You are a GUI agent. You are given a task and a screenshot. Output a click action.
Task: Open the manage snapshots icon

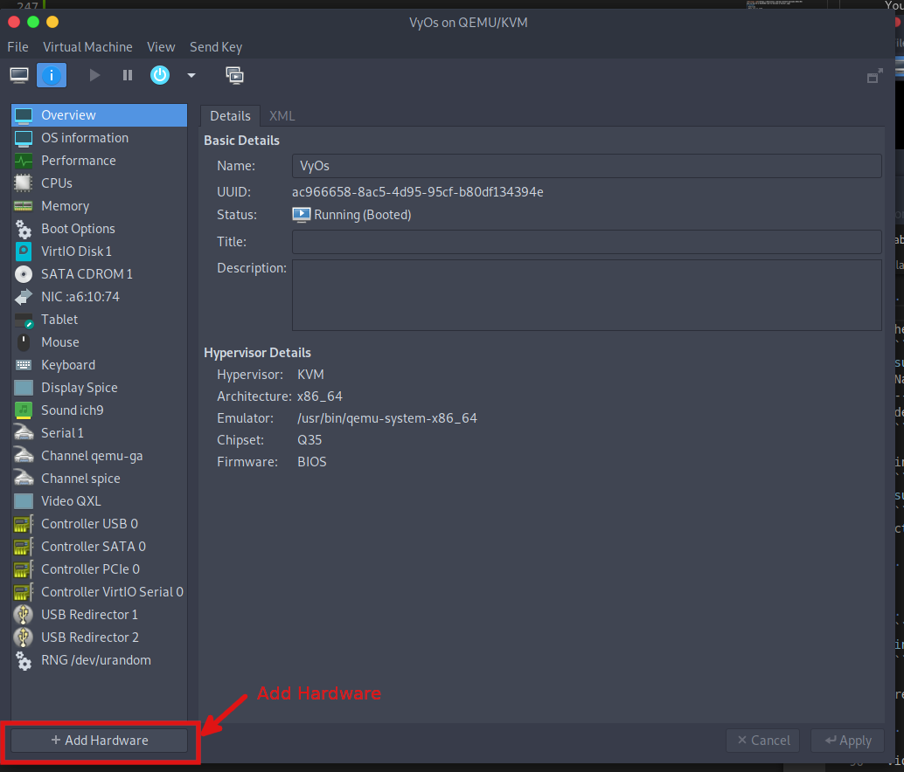click(x=234, y=75)
